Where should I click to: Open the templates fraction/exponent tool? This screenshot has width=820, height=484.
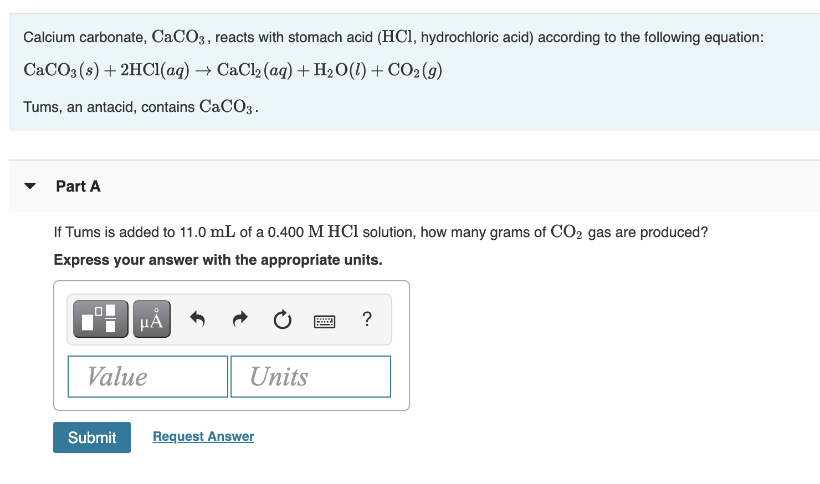pos(100,319)
